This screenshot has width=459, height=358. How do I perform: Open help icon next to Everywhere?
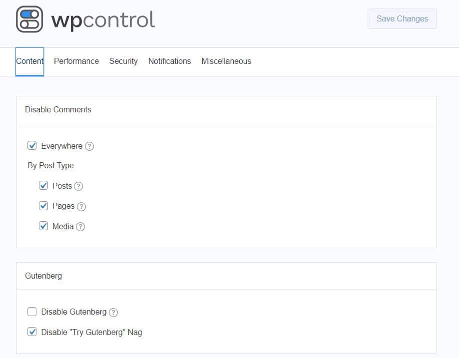point(89,146)
